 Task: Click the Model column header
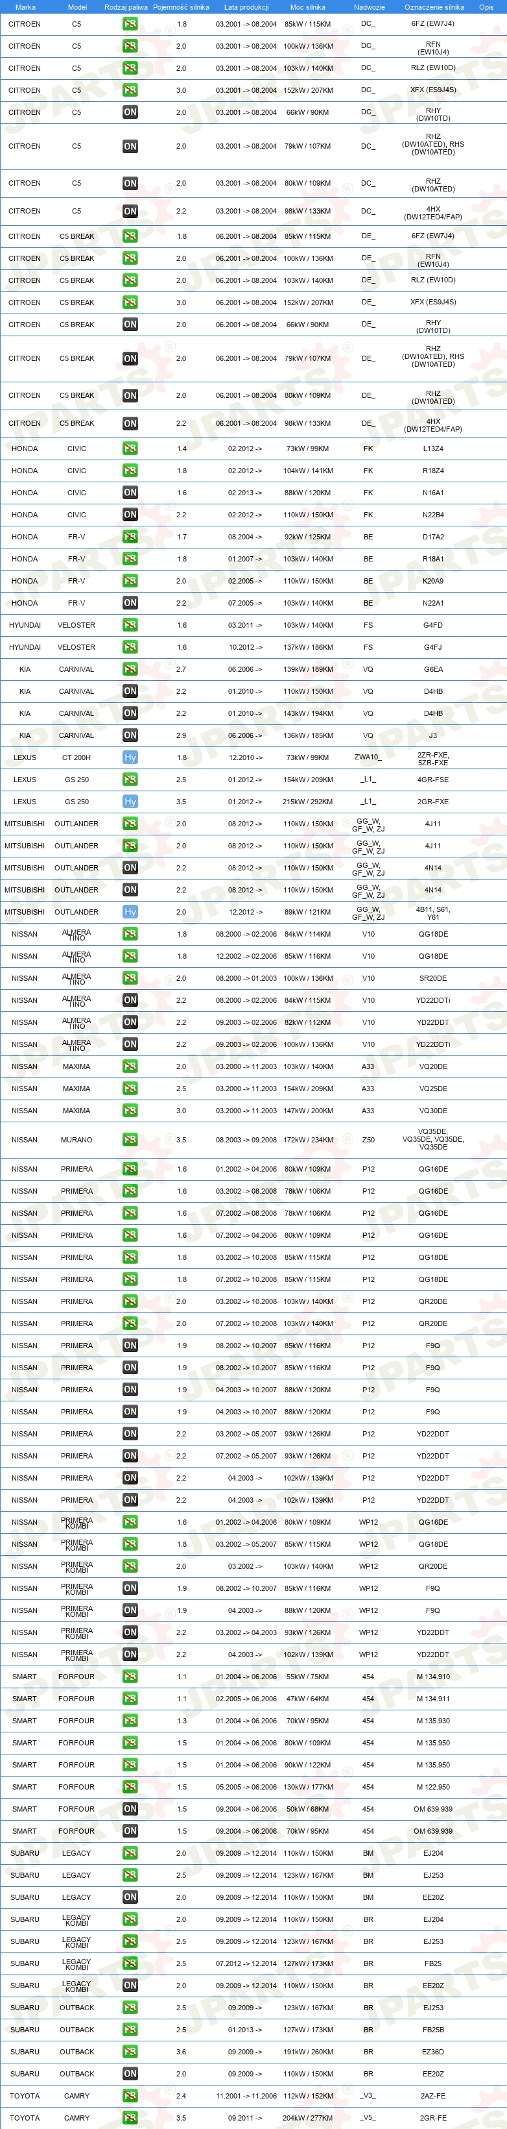(77, 7)
